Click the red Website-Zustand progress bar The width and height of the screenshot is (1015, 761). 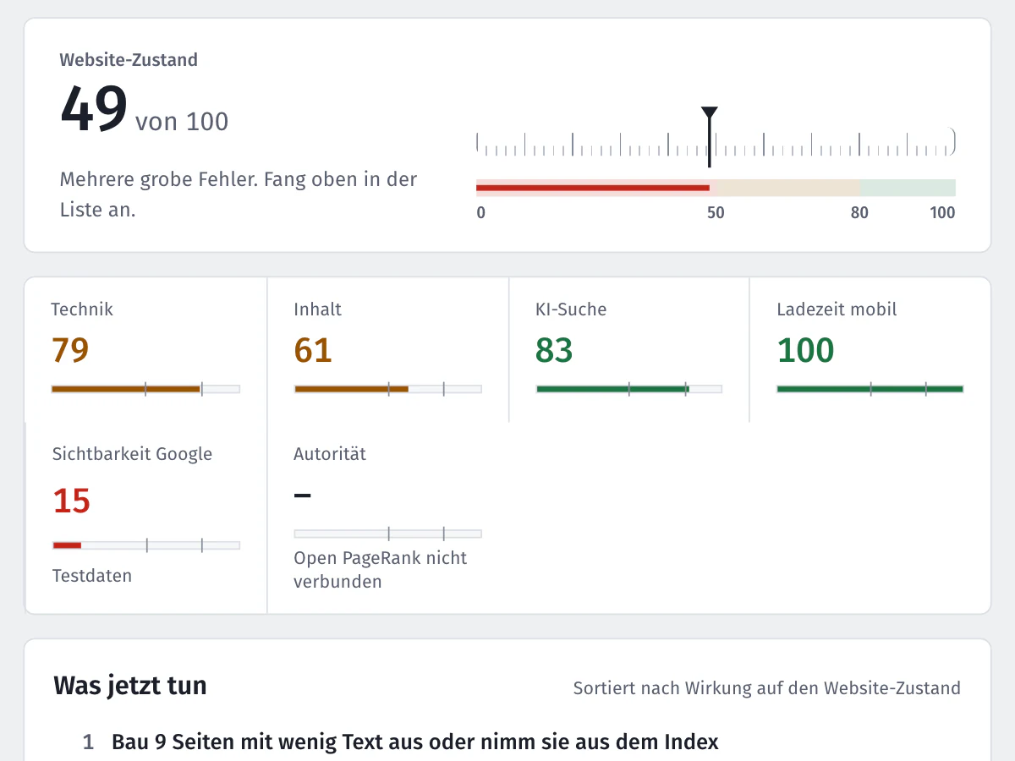click(x=593, y=188)
